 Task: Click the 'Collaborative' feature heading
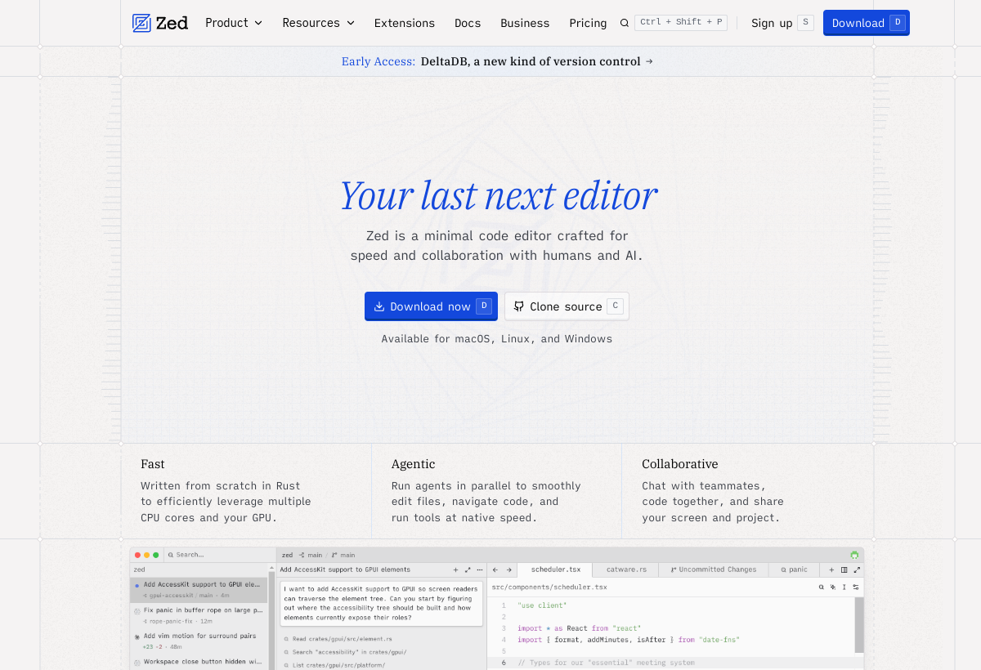[680, 464]
